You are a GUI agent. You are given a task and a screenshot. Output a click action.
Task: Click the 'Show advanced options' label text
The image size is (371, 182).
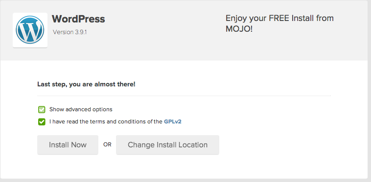pos(81,109)
